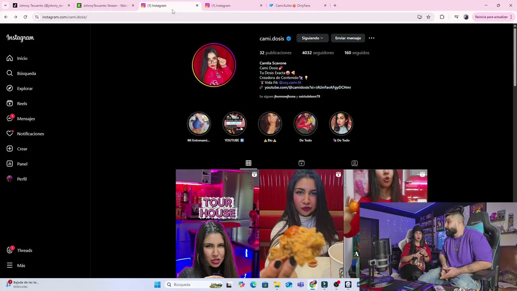This screenshot has height=291, width=517.
Task: Open Threads from sidebar
Action: [x=19, y=251]
